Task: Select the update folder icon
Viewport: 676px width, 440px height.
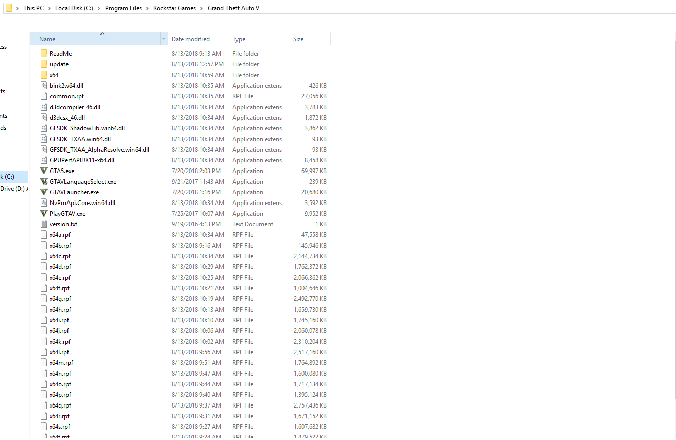Action: pos(44,64)
